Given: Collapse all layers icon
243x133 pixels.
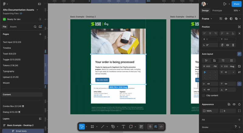Looking at the screenshot, I should [40, 119].
